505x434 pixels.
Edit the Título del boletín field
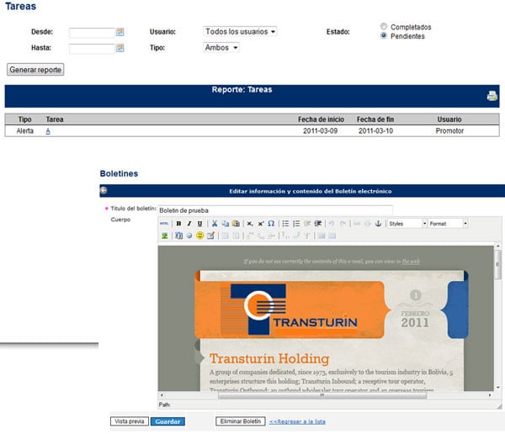tap(275, 210)
